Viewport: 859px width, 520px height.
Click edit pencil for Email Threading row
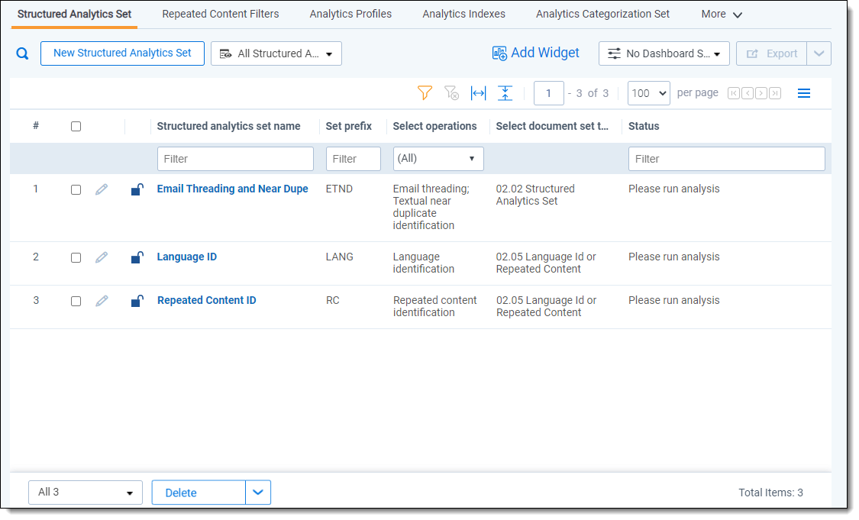tap(102, 189)
